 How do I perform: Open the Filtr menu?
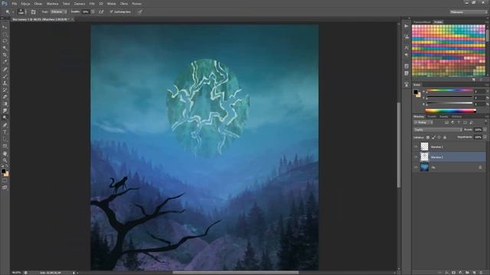(x=92, y=4)
